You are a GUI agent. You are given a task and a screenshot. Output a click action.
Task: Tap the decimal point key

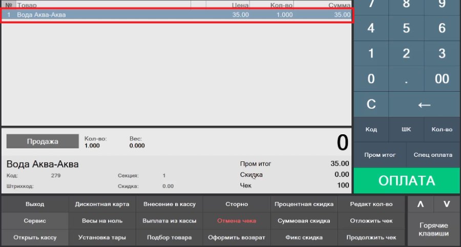point(406,79)
